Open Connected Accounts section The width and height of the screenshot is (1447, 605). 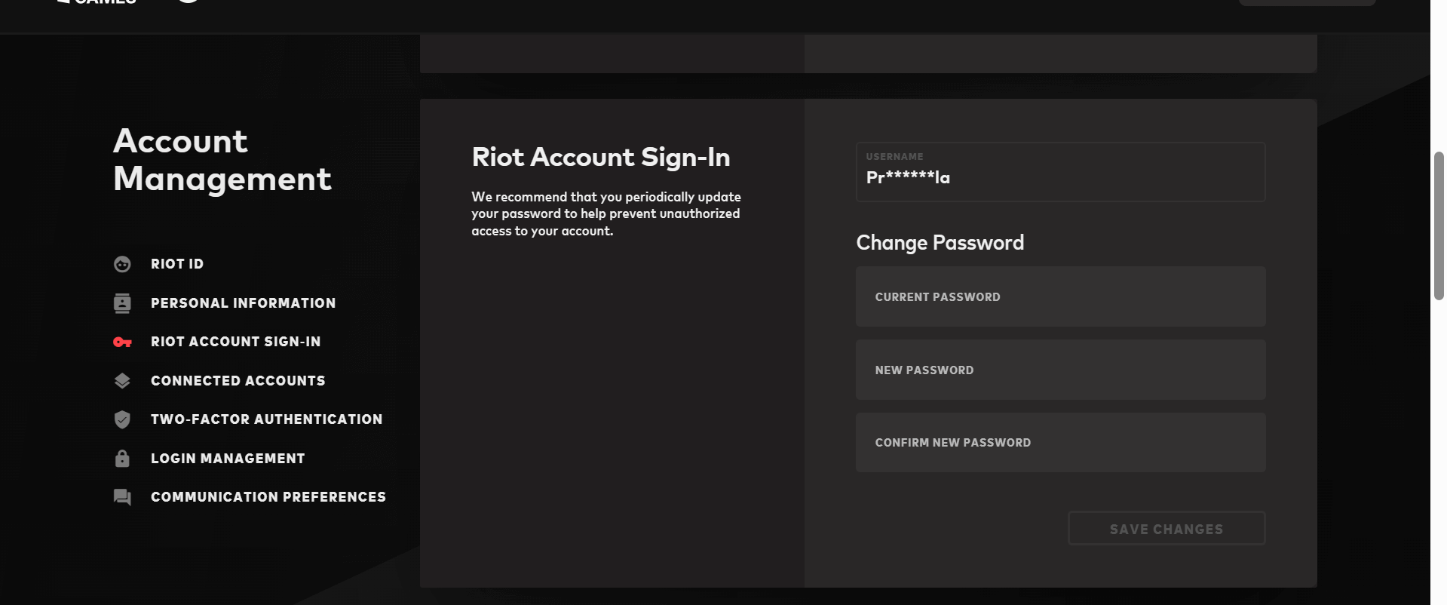pos(238,381)
